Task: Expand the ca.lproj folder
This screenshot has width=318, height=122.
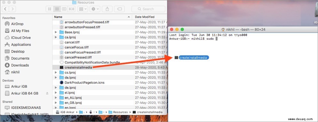Action: 56,37
